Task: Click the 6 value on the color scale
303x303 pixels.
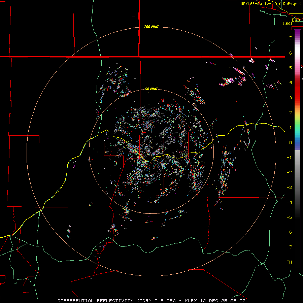Action: [291, 53]
